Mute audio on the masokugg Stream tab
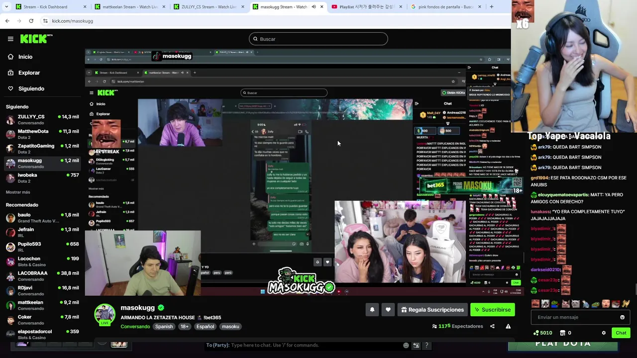The height and width of the screenshot is (358, 637). 314,7
